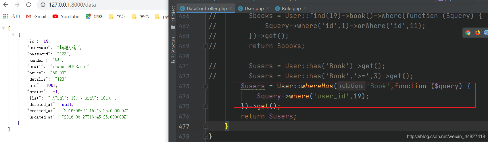View site information icon in address bar
The image size is (488, 142).
43,5
